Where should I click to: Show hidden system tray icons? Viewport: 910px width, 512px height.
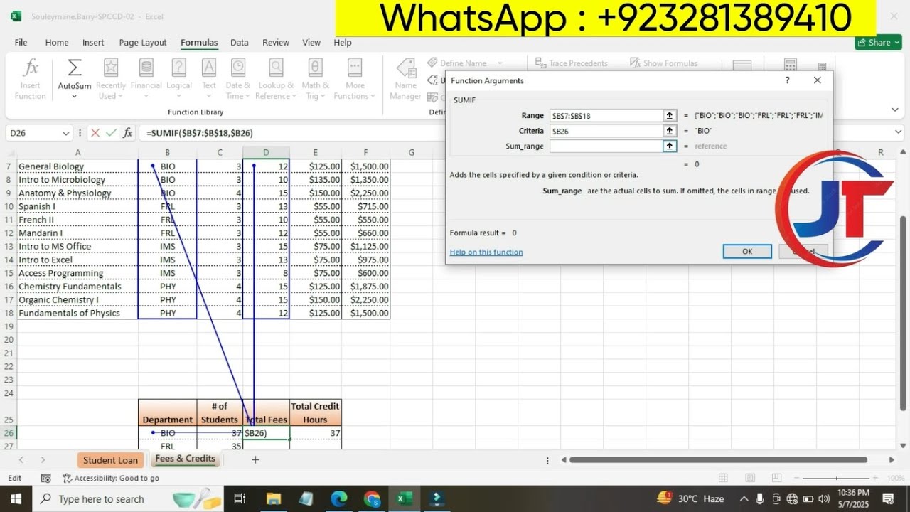[x=744, y=498]
